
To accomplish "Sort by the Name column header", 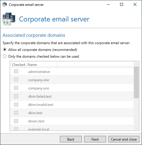I will pos(42,65).
